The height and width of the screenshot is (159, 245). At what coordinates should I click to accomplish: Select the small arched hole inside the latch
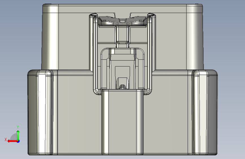pyautogui.click(x=123, y=87)
